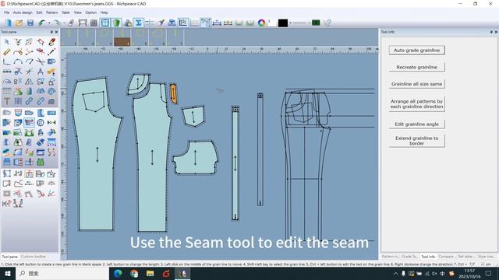The height and width of the screenshot is (280, 499).
Task: Open the dropdown arrow beside the black color swatch
Action: (x=290, y=23)
